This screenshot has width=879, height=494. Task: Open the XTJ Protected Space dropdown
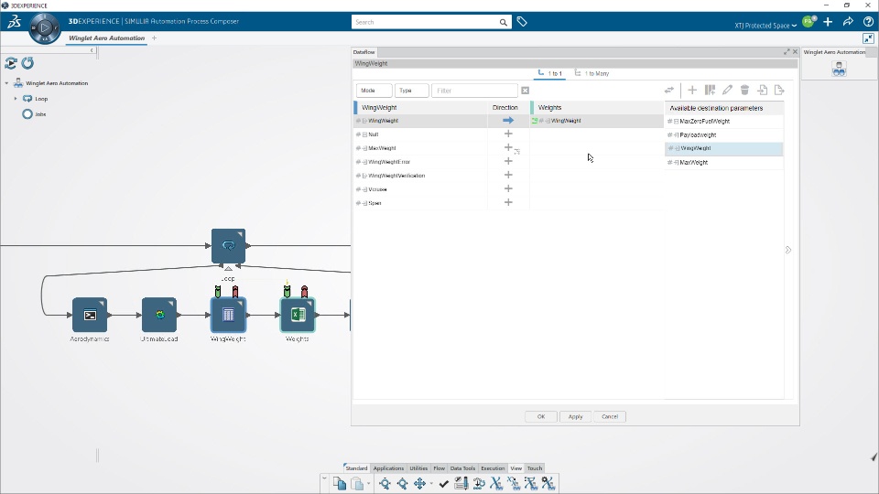click(765, 26)
